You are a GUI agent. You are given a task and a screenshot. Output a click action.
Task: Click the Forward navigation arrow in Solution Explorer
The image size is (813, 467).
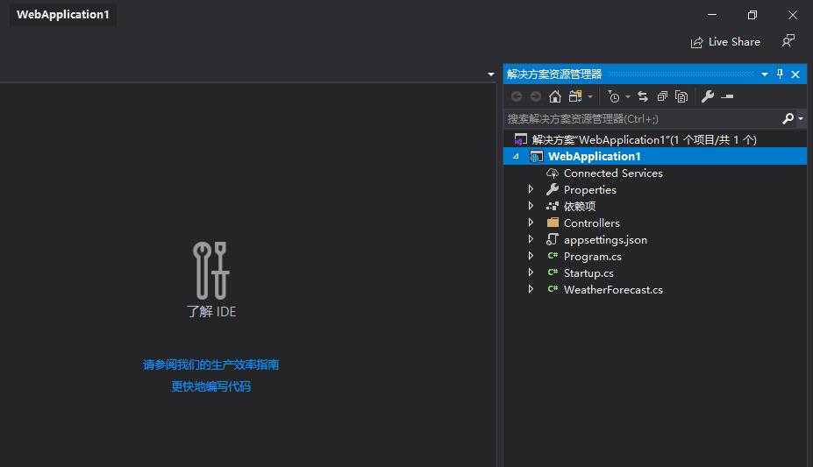(x=536, y=96)
